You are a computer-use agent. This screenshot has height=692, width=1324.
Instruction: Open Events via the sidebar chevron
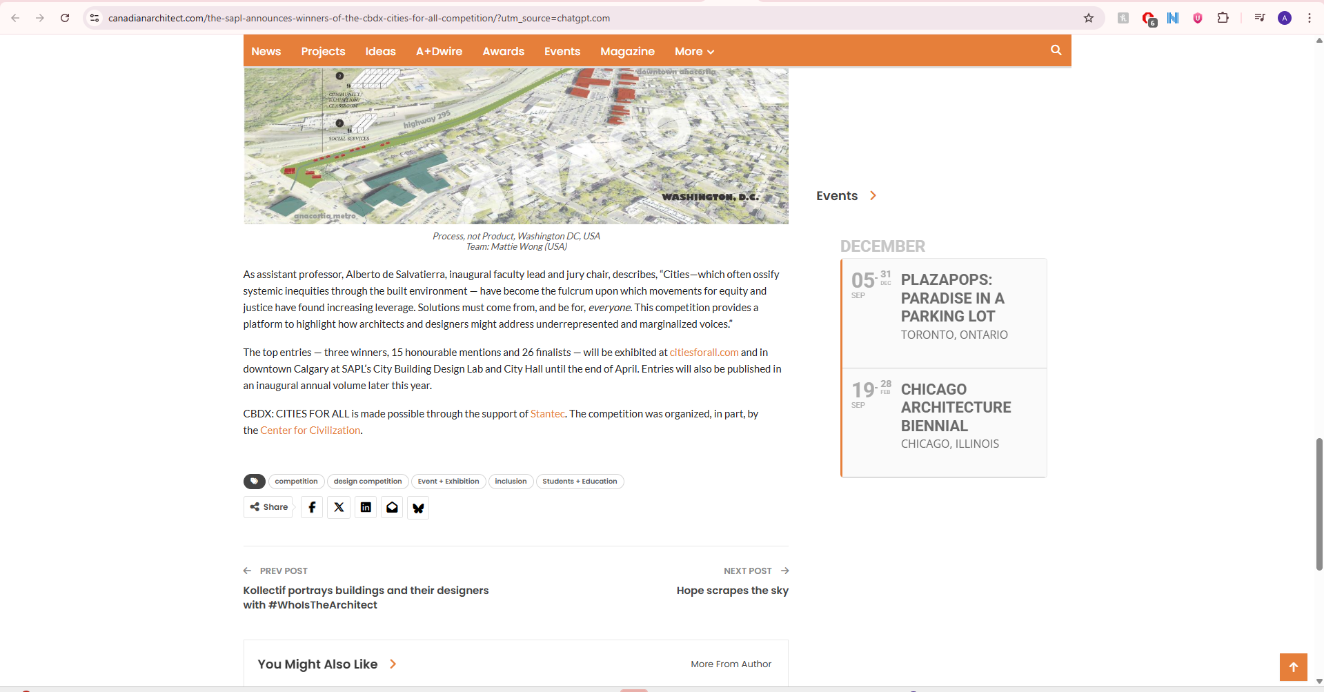pyautogui.click(x=873, y=196)
